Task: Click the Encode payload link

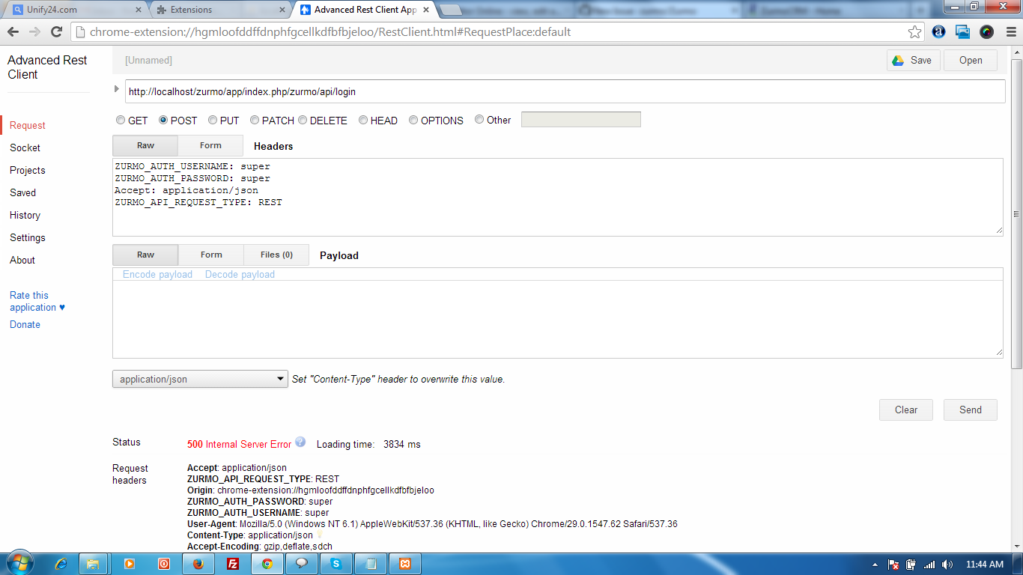Action: click(157, 275)
